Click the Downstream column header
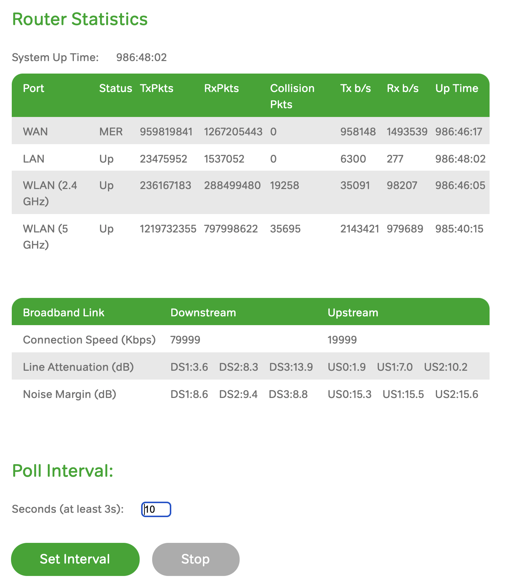 pyautogui.click(x=203, y=313)
